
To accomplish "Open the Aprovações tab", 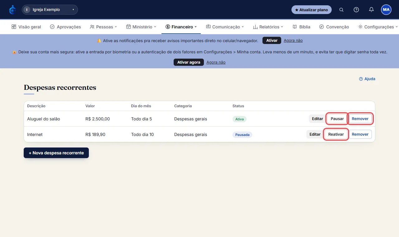I will pyautogui.click(x=65, y=27).
